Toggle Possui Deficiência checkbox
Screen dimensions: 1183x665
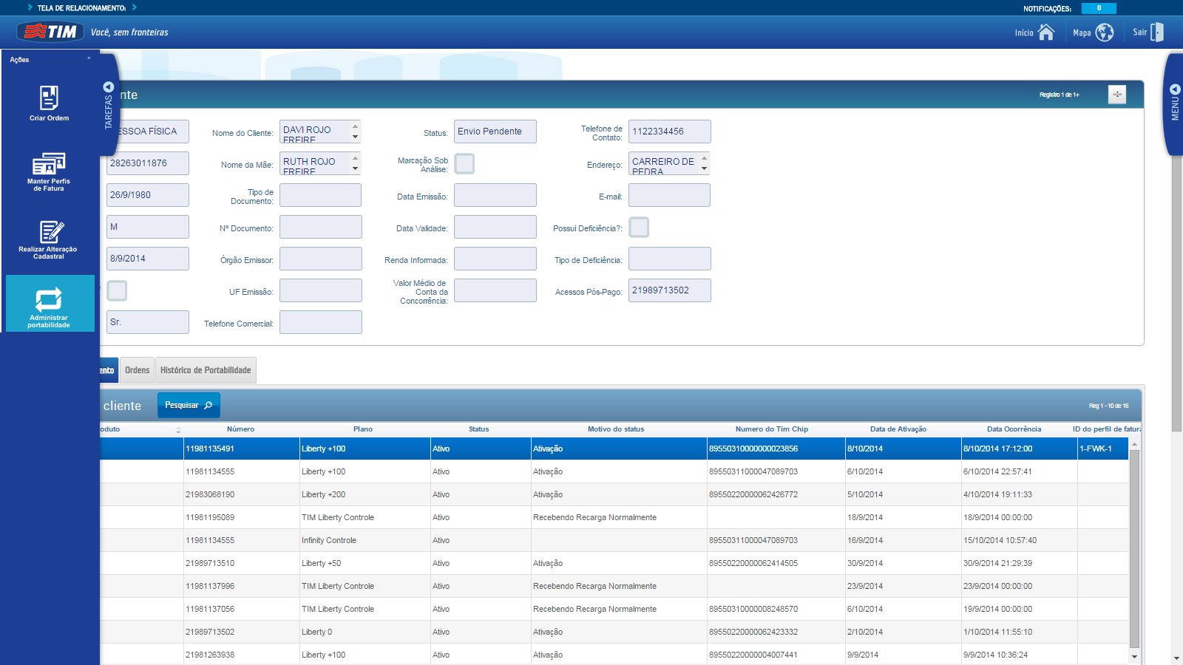pos(639,227)
